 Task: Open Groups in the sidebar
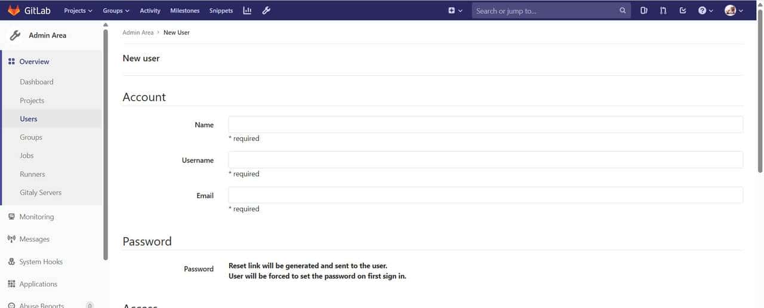point(31,137)
